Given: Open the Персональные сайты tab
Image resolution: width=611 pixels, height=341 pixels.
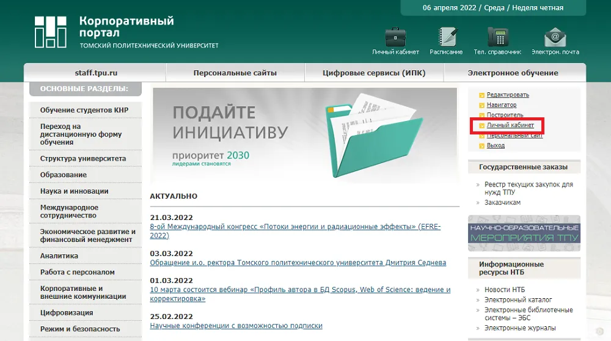Looking at the screenshot, I should click(235, 73).
